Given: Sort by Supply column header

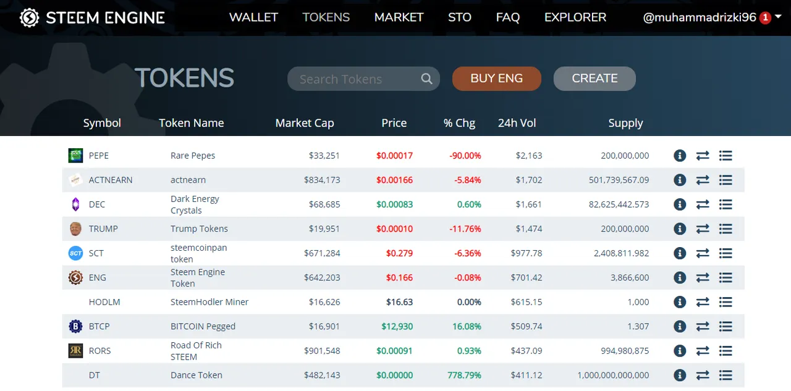Looking at the screenshot, I should 625,123.
